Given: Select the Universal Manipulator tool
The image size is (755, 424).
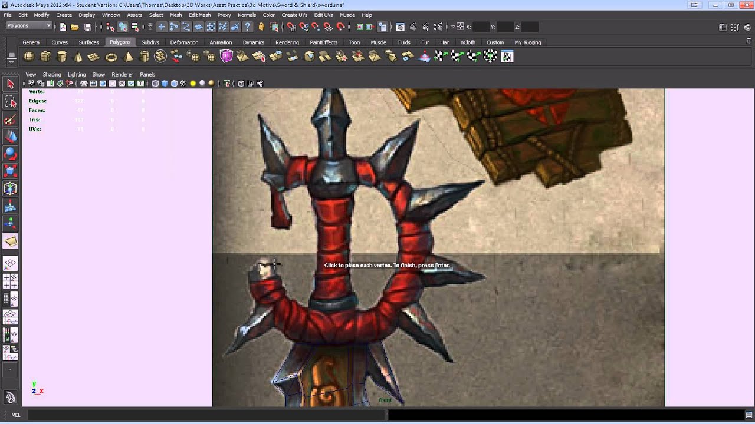Looking at the screenshot, I should [x=10, y=189].
